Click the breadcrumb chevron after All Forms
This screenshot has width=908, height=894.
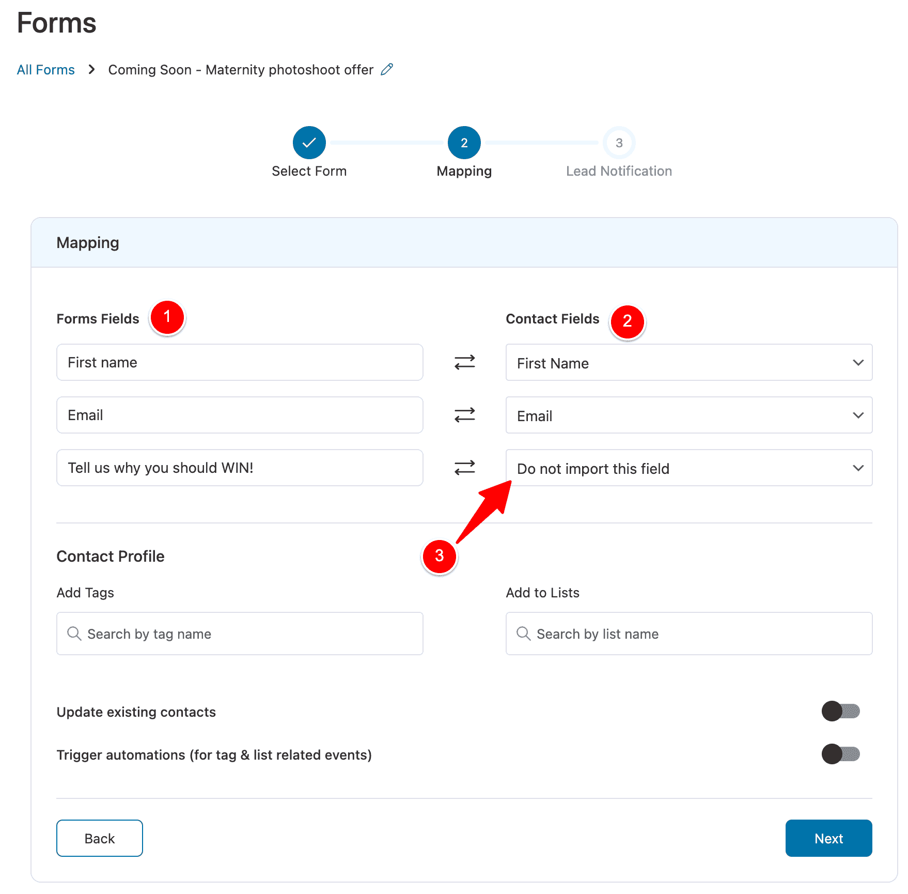[91, 69]
